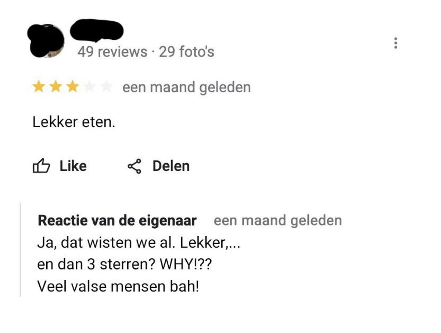
Task: Click the reply line 'en dan 3 sterren? WHY!??'
Action: click(125, 265)
